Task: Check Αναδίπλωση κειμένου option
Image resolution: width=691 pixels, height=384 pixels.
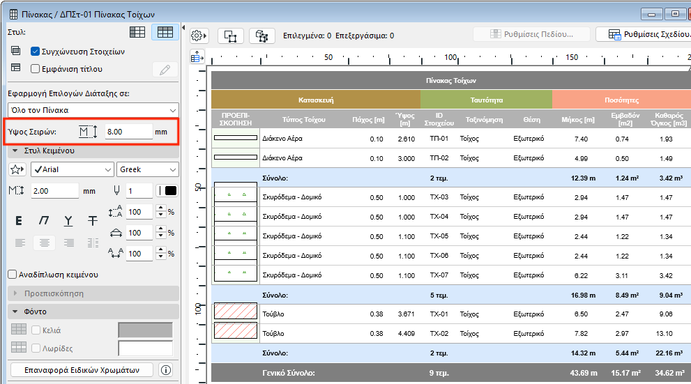Action: pyautogui.click(x=12, y=275)
